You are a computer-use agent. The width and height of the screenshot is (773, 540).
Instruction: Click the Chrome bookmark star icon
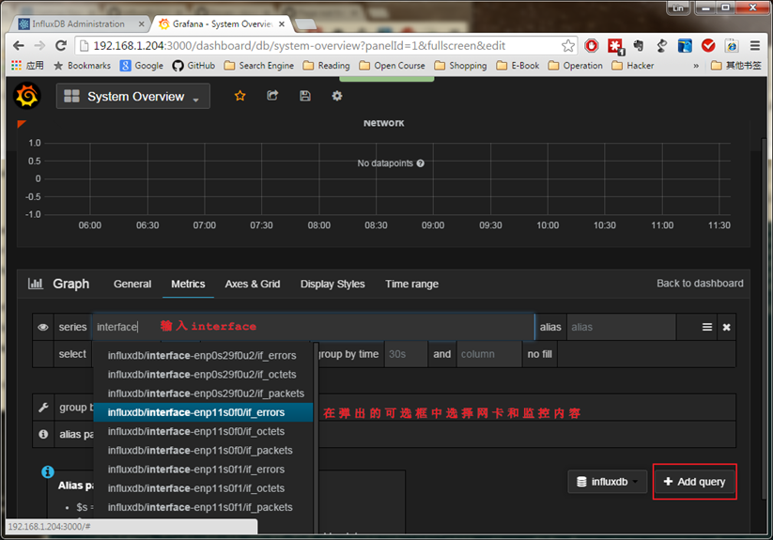(568, 45)
